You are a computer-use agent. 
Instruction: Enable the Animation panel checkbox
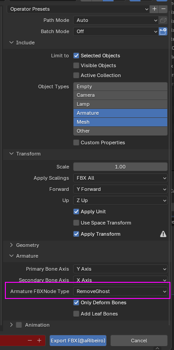(19, 325)
